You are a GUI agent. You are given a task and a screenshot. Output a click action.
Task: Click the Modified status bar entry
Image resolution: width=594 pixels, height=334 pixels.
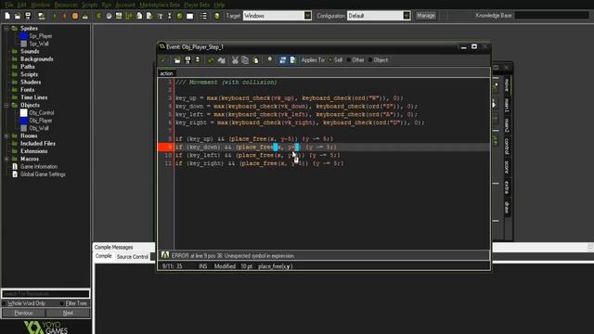(x=225, y=266)
